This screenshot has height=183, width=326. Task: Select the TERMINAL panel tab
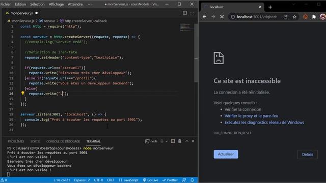point(93,141)
